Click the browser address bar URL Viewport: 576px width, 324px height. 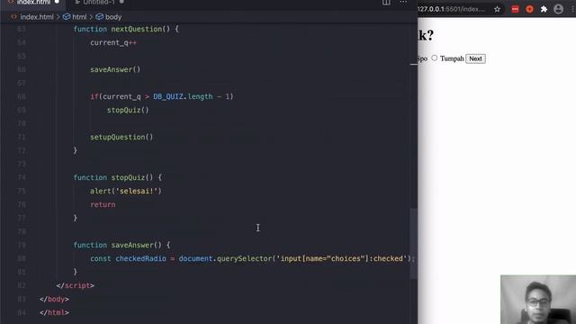coord(452,9)
